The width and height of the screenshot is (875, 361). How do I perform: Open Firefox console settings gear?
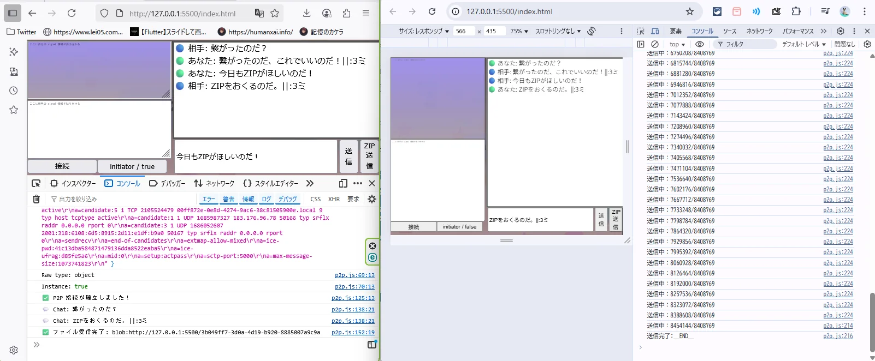click(372, 199)
